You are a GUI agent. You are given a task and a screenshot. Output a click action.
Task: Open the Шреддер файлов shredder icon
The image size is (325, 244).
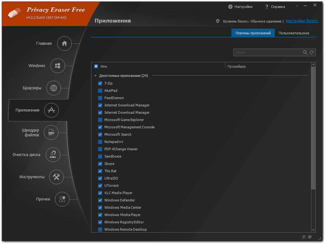[51, 132]
